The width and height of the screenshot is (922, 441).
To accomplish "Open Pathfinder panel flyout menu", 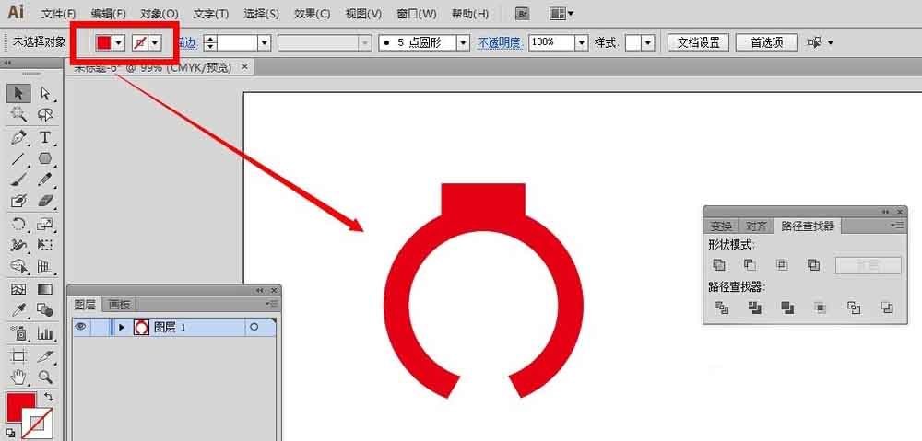I will coord(897,225).
